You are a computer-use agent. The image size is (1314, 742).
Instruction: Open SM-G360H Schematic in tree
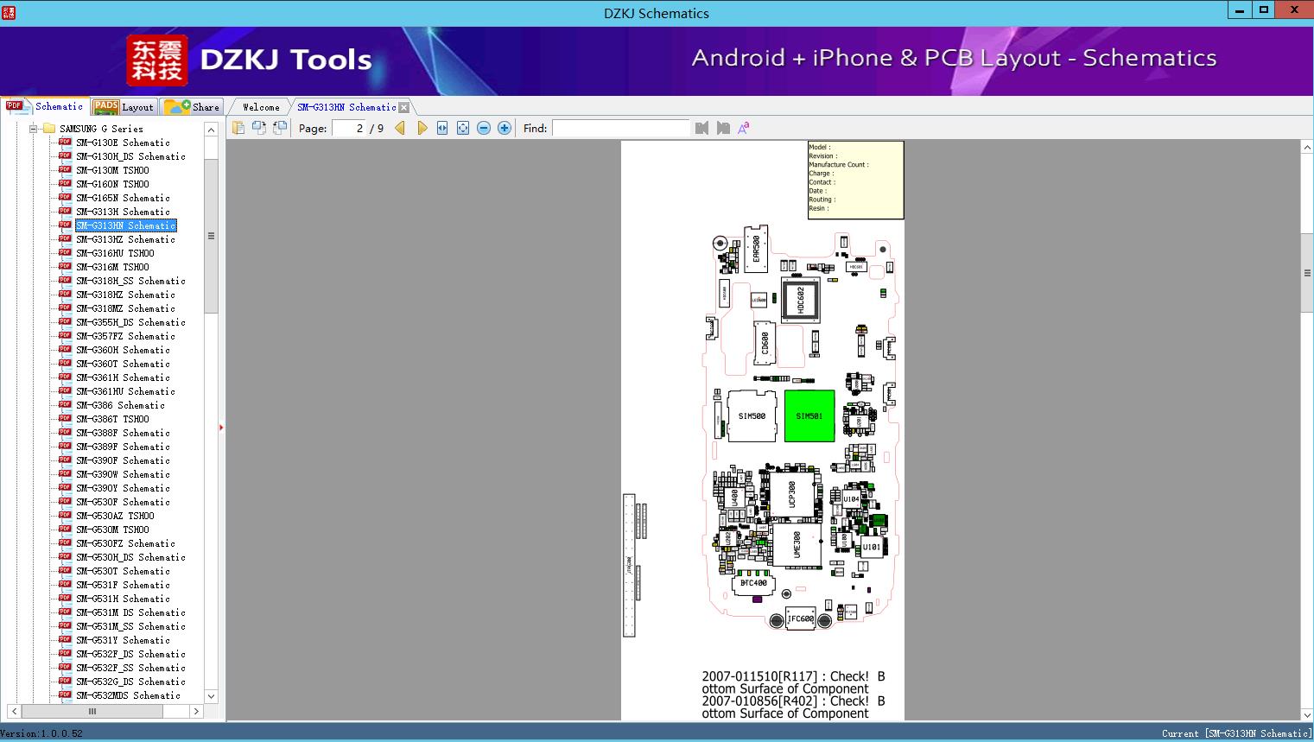click(x=123, y=350)
